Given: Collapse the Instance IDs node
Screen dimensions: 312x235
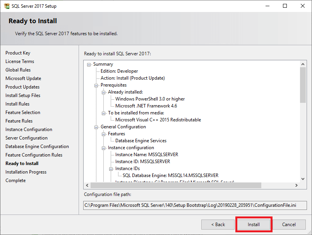Looking at the screenshot, I should [111, 169].
